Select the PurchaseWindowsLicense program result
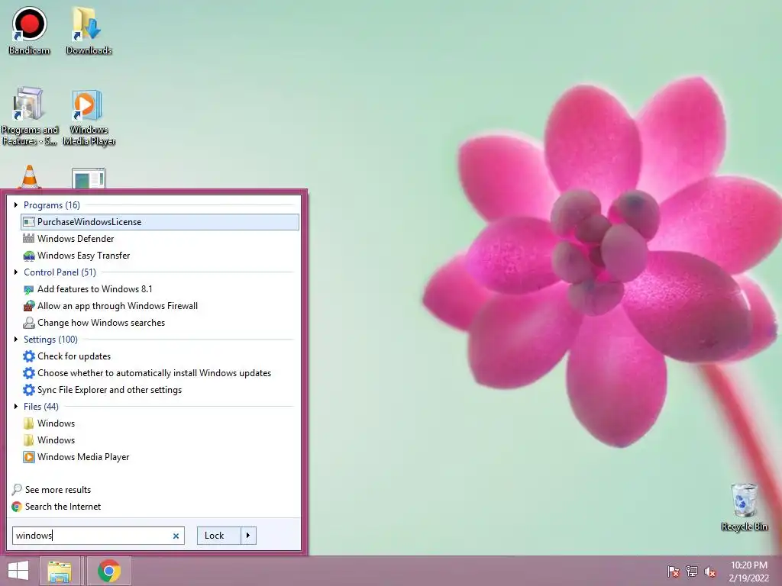 pyautogui.click(x=160, y=222)
